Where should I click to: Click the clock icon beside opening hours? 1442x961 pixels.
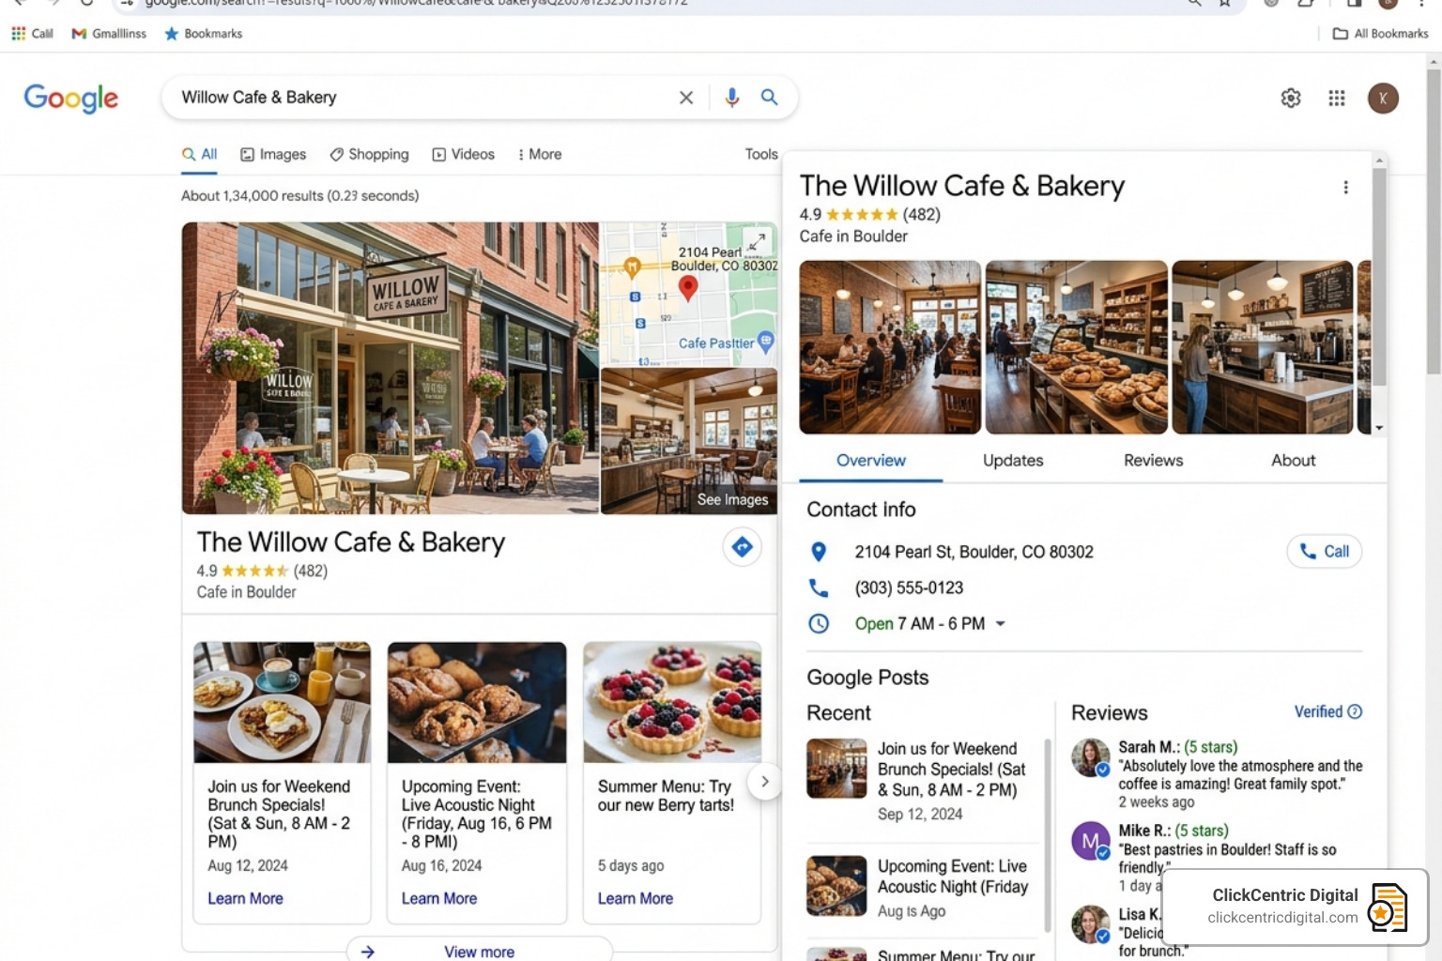pos(819,624)
